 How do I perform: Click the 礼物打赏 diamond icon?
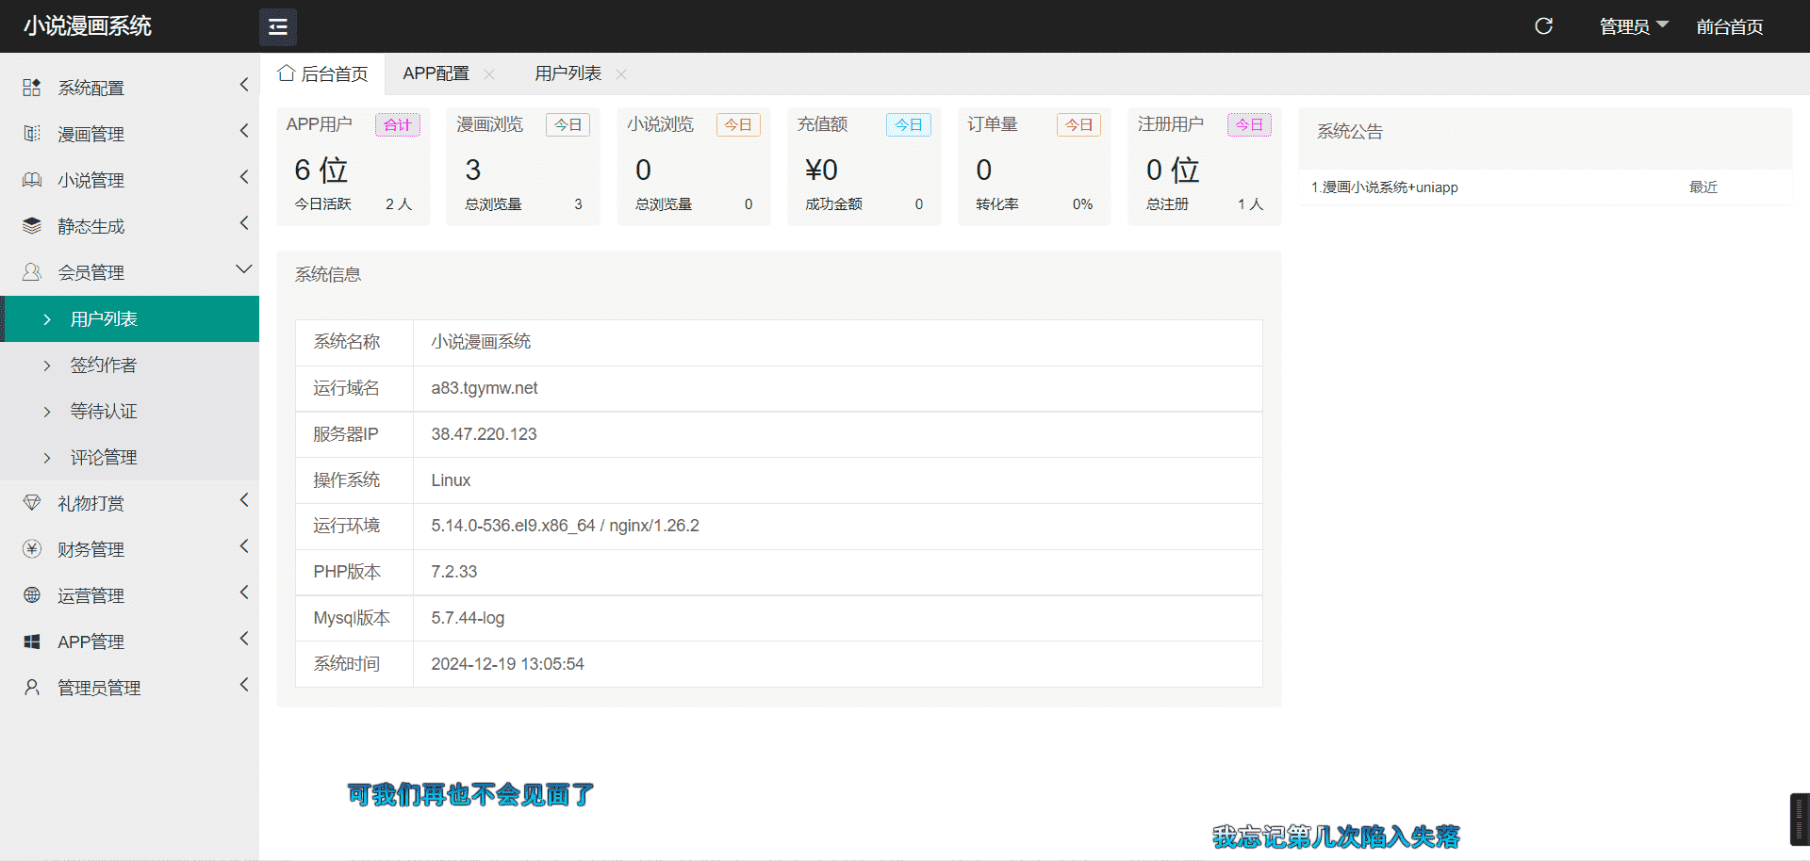click(32, 503)
